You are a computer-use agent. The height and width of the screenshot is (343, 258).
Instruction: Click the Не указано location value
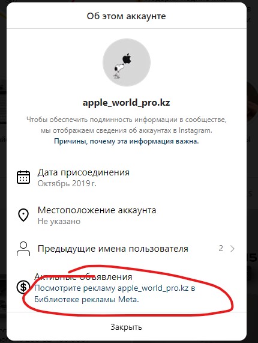[x=59, y=222]
